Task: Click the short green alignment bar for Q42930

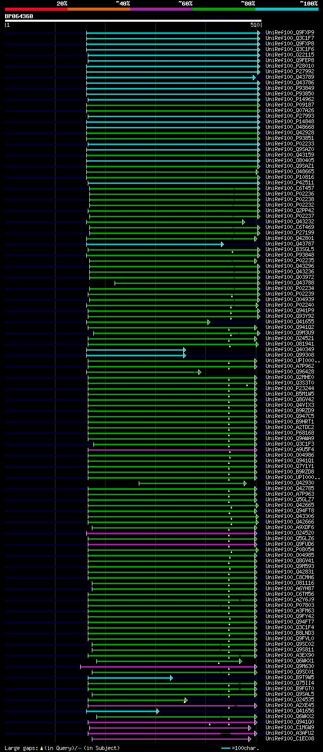Action: coord(193,483)
